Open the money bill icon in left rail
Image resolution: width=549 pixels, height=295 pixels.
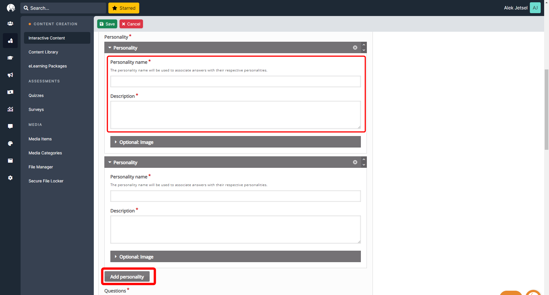pos(10,92)
